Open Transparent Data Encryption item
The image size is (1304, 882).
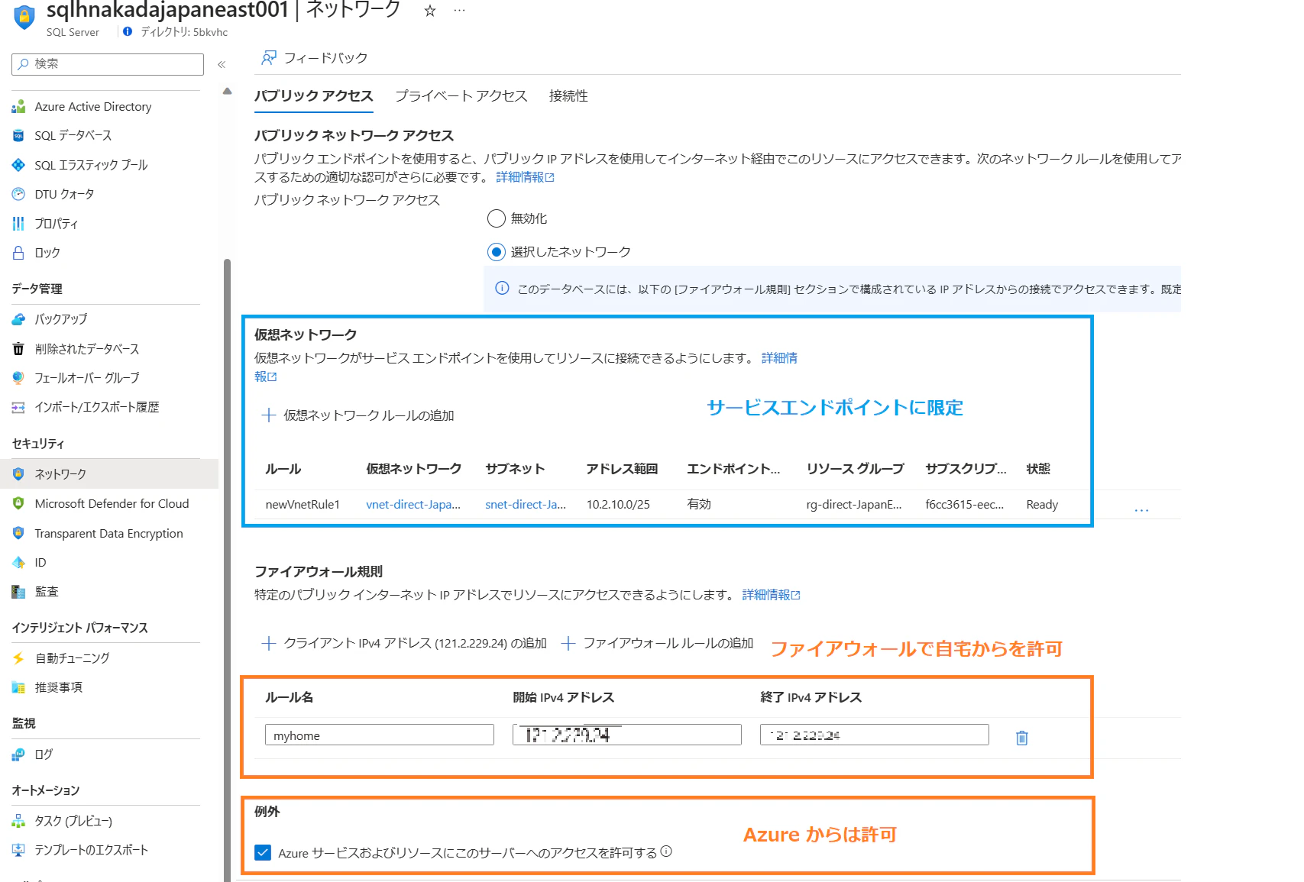click(108, 534)
